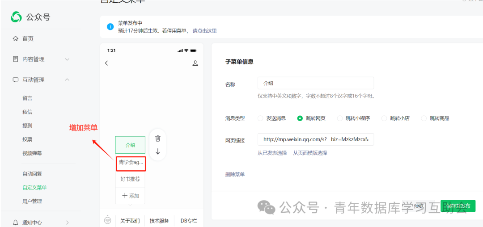Click the 请点击这里 link

pos(204,31)
